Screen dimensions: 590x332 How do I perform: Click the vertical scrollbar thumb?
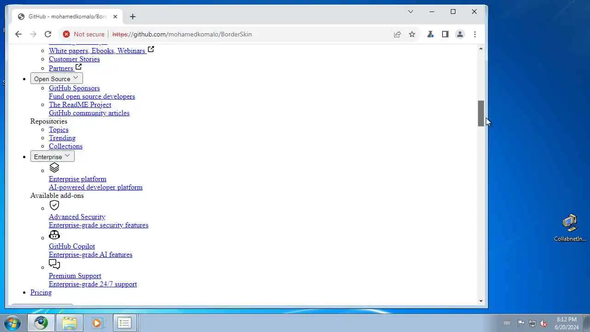click(481, 113)
